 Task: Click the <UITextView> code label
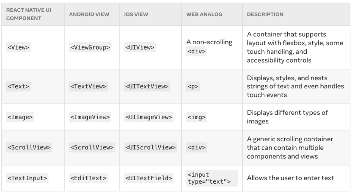(x=147, y=86)
